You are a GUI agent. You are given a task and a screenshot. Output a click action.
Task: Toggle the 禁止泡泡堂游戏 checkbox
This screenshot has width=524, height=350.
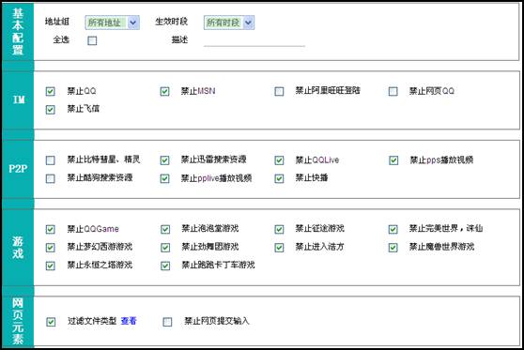click(165, 229)
